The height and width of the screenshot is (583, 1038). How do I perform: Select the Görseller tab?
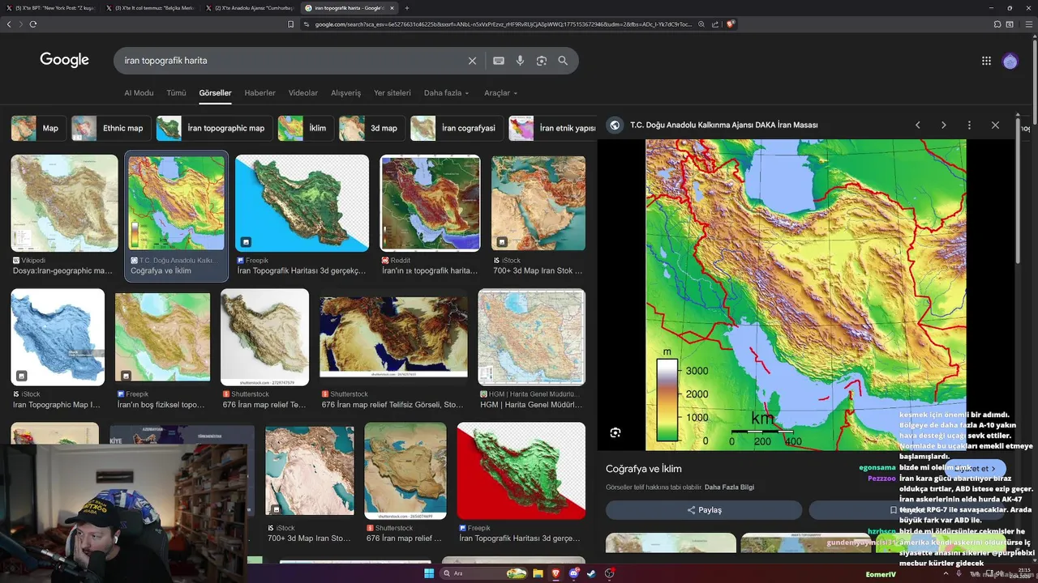coord(215,93)
